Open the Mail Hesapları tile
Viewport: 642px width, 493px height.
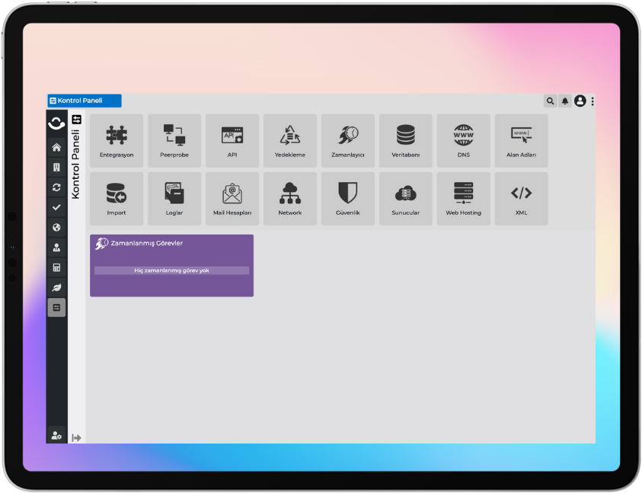point(232,198)
